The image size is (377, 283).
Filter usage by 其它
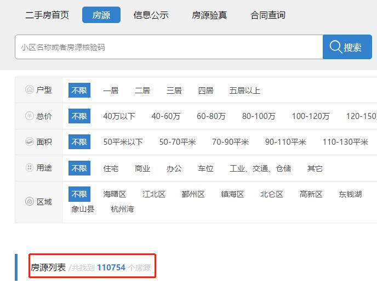315,168
